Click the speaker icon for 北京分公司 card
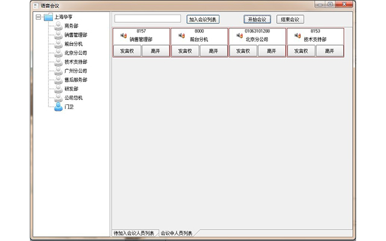386x241 pixels. [239, 35]
